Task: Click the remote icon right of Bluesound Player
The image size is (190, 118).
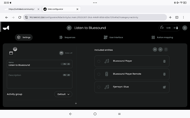Action: tap(164, 61)
